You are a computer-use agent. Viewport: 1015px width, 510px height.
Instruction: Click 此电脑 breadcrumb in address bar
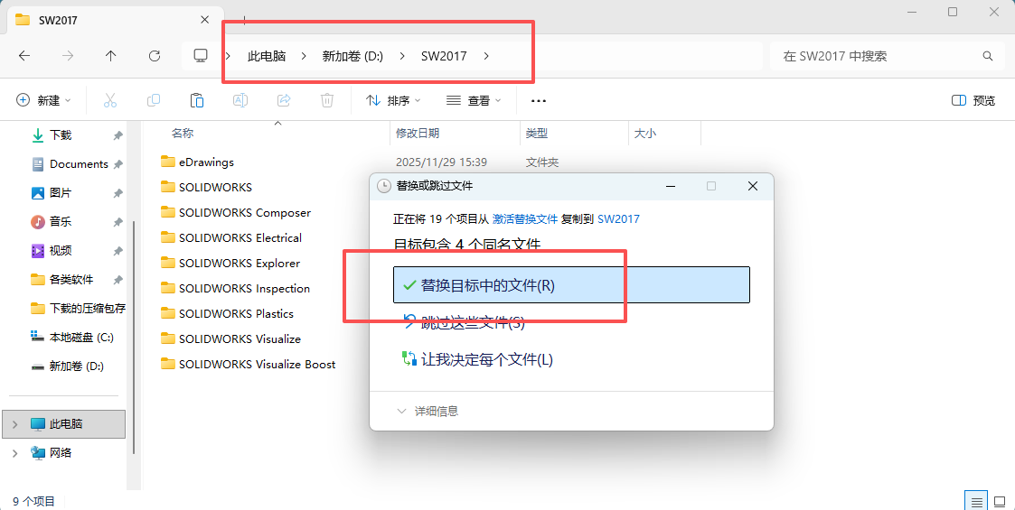tap(267, 56)
